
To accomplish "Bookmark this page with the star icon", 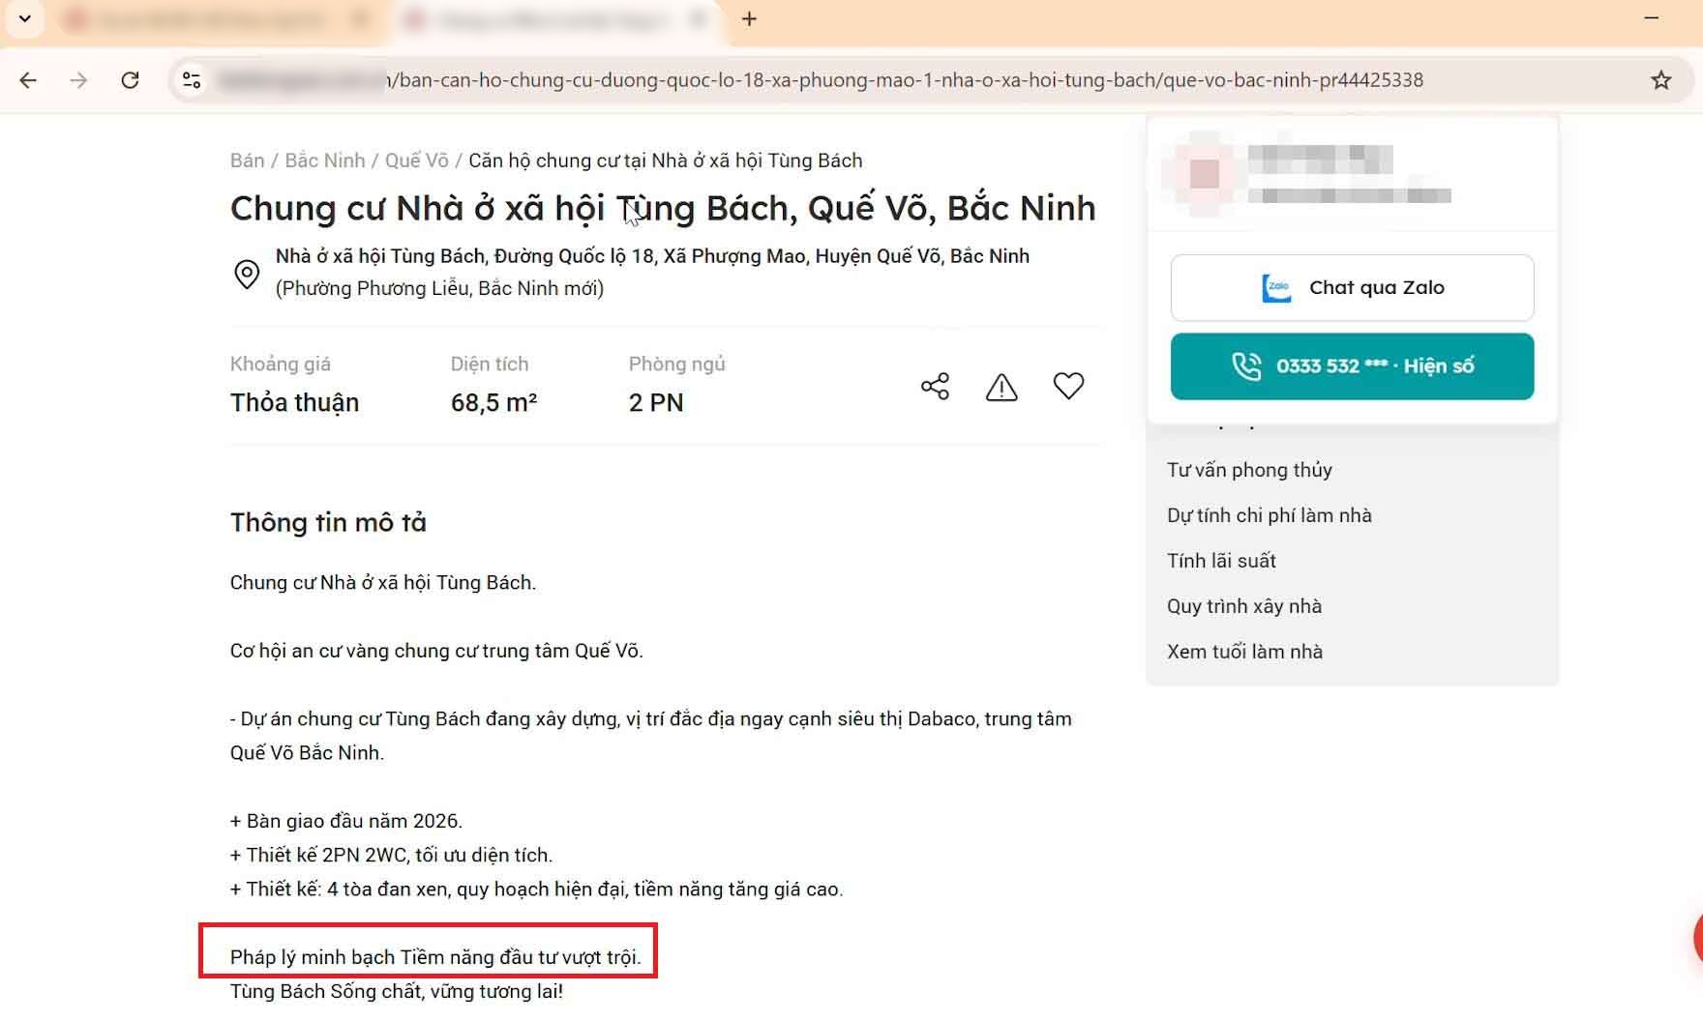I will [x=1660, y=80].
